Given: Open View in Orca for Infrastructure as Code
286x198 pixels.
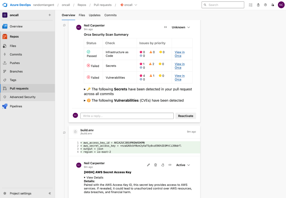Looking at the screenshot, I should pyautogui.click(x=180, y=54).
